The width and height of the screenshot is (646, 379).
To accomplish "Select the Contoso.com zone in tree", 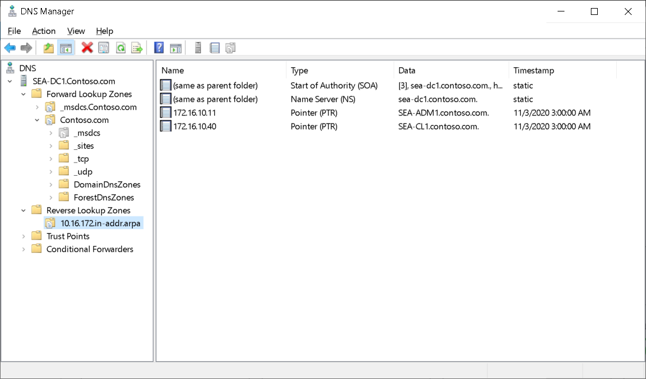I will click(84, 120).
